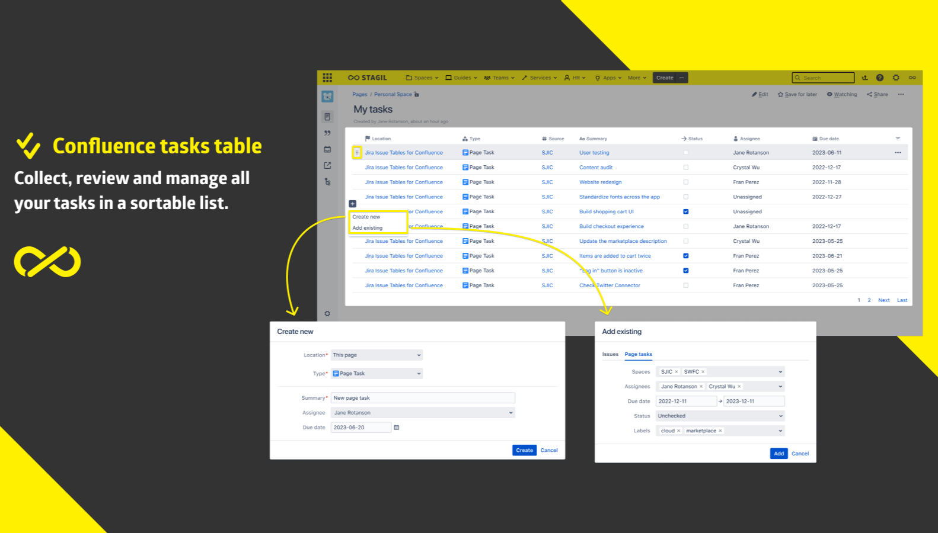Toggle status checkbox for Content audit

point(686,168)
